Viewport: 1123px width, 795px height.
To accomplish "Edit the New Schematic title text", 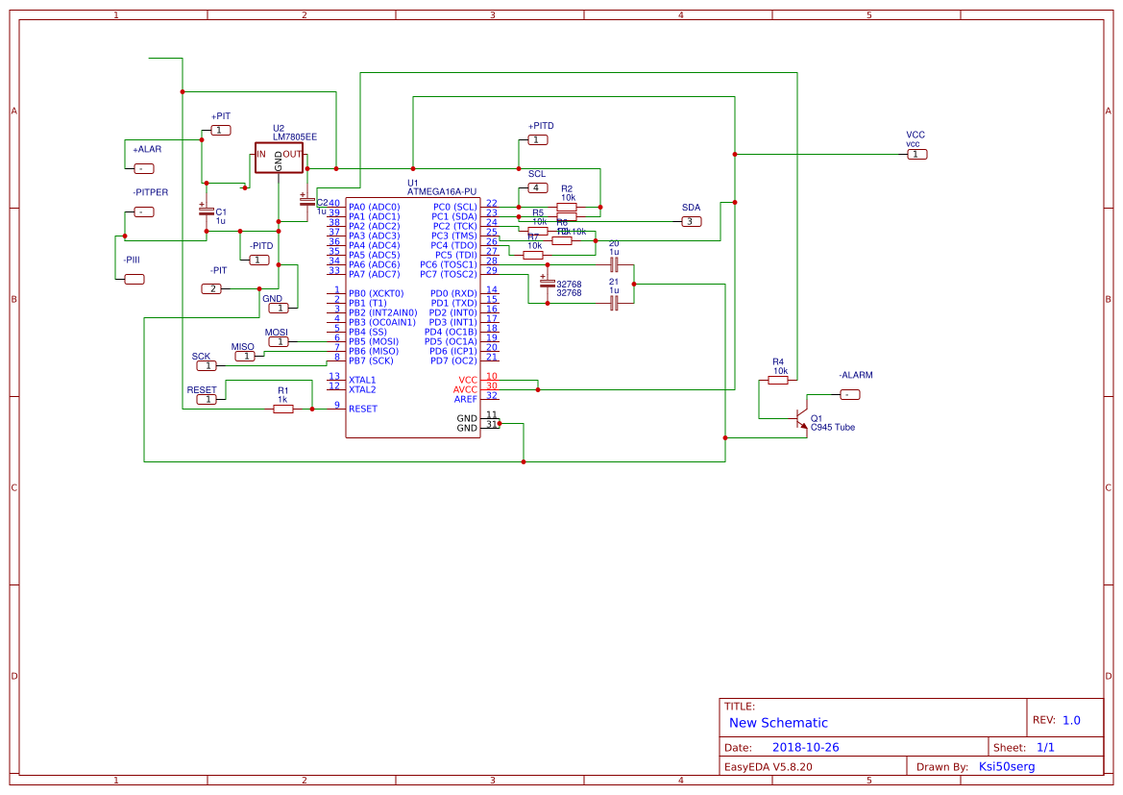I will click(776, 723).
